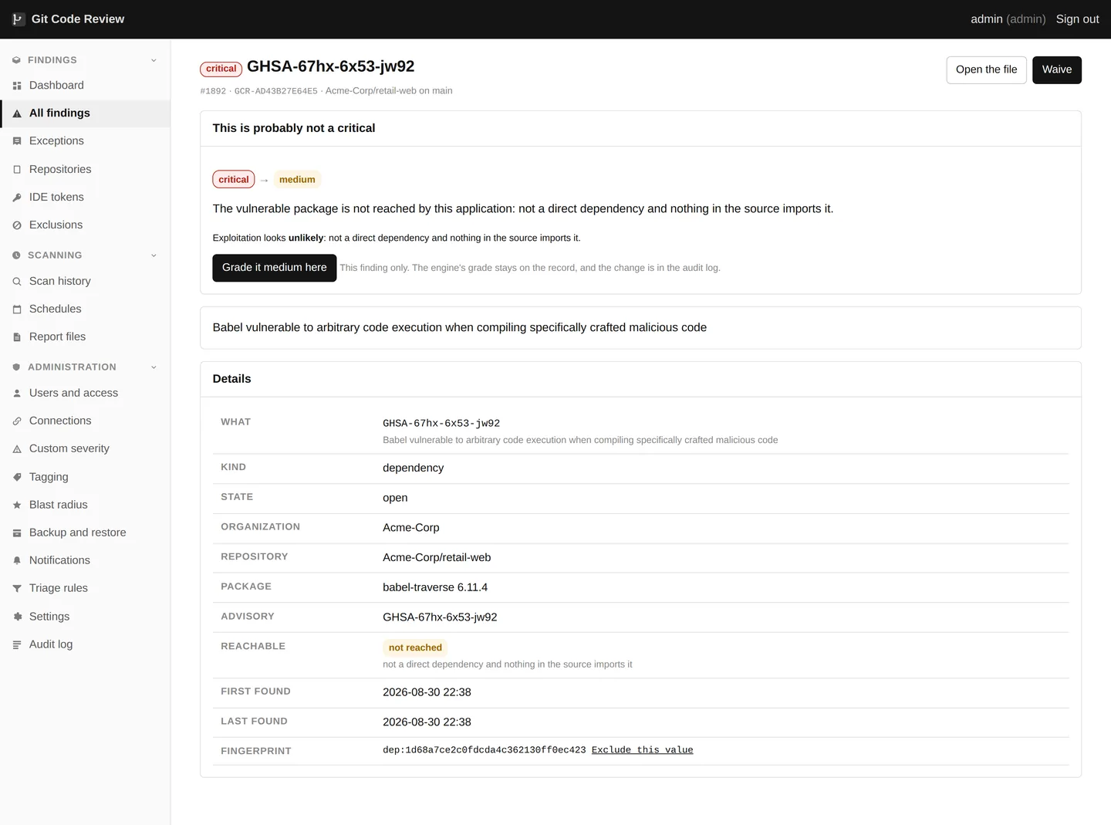Collapse the Administration sidebar section
Image resolution: width=1111 pixels, height=825 pixels.
(x=154, y=367)
